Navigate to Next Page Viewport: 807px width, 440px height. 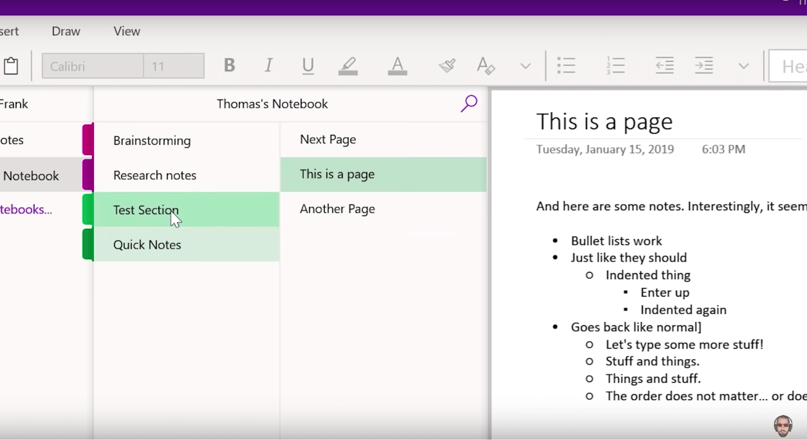[x=328, y=139]
